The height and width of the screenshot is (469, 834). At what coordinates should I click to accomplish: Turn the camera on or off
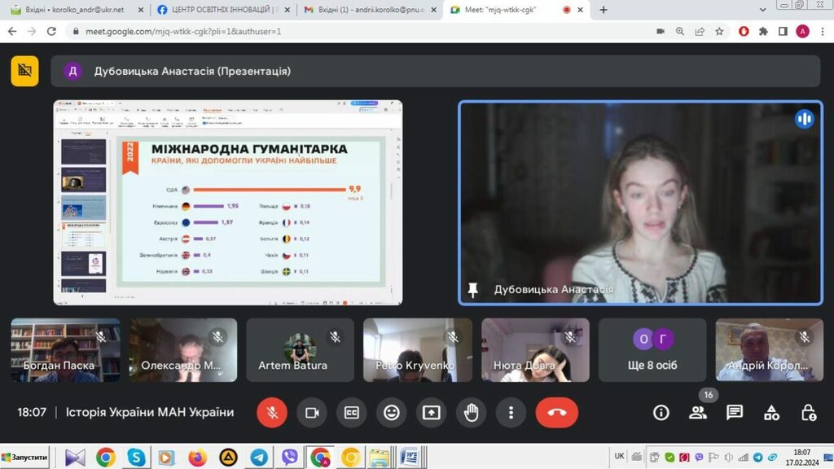pyautogui.click(x=311, y=413)
